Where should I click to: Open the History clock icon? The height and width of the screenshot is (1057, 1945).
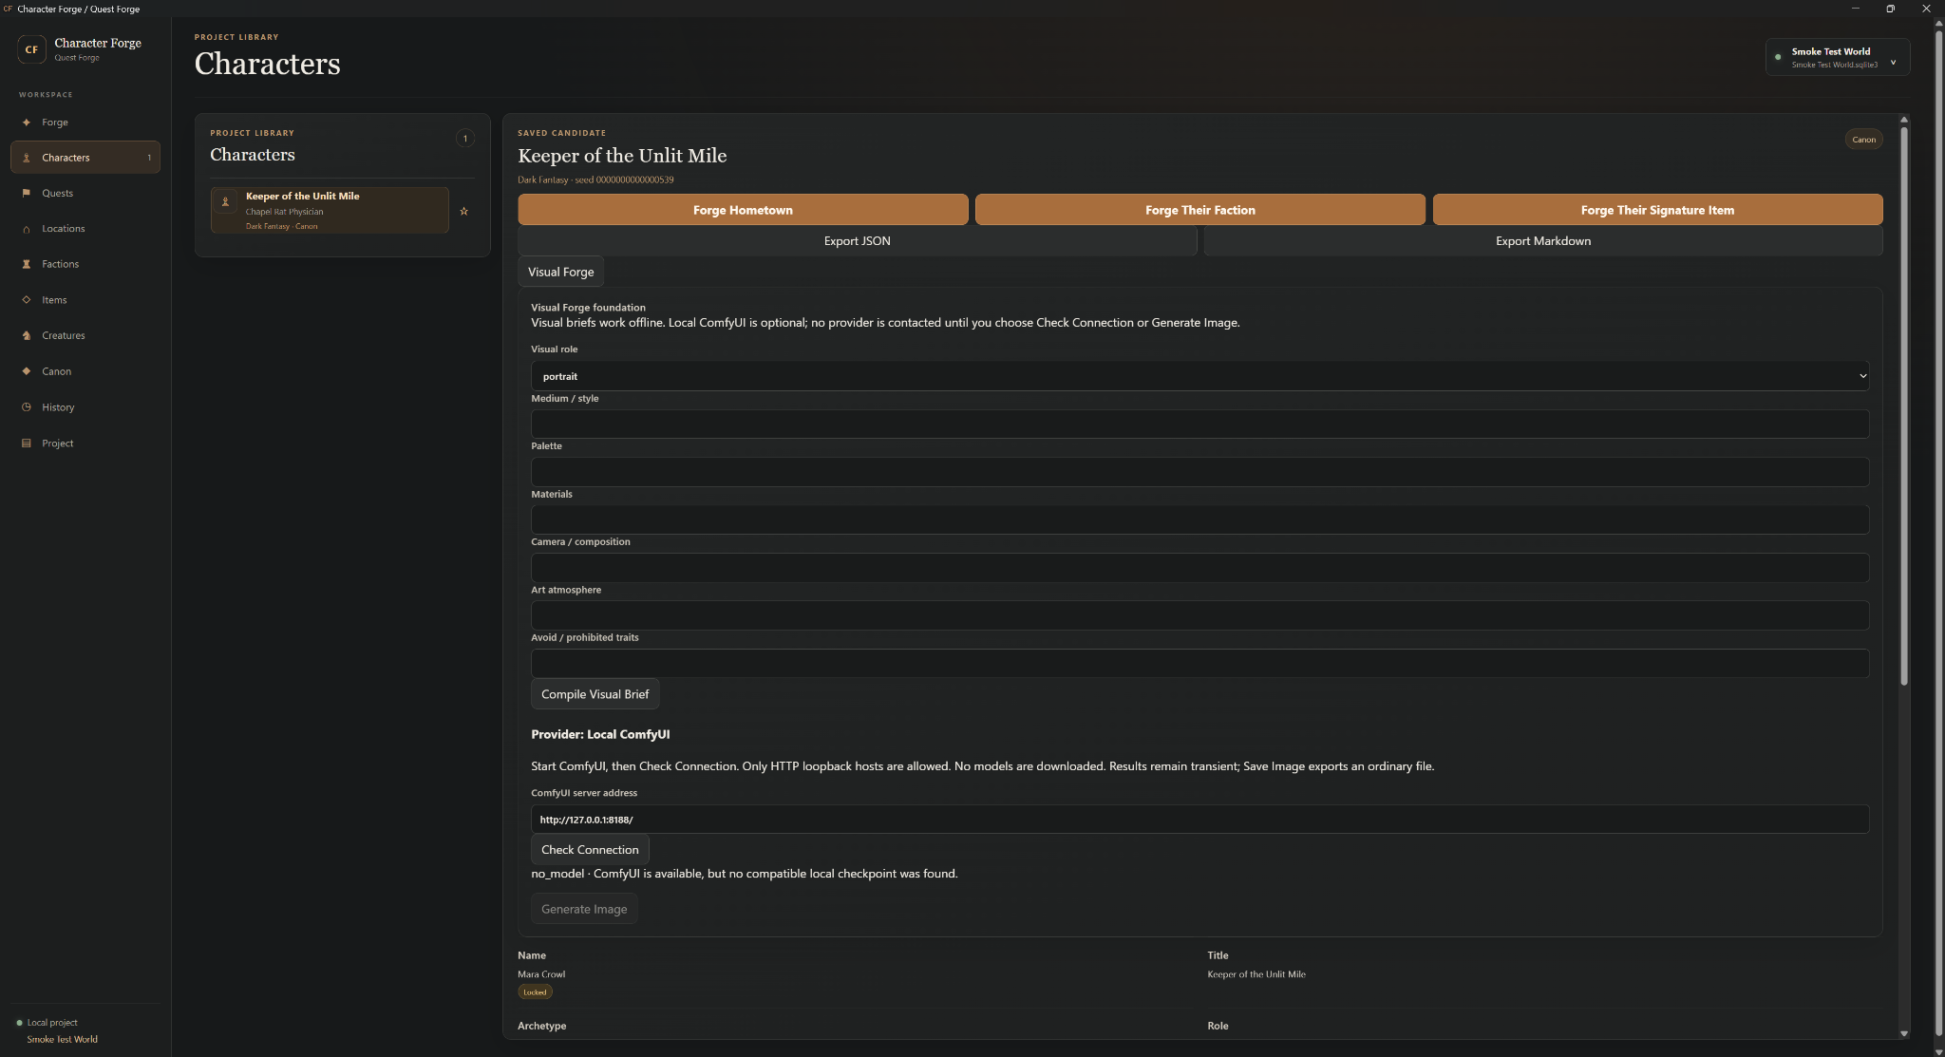point(27,407)
